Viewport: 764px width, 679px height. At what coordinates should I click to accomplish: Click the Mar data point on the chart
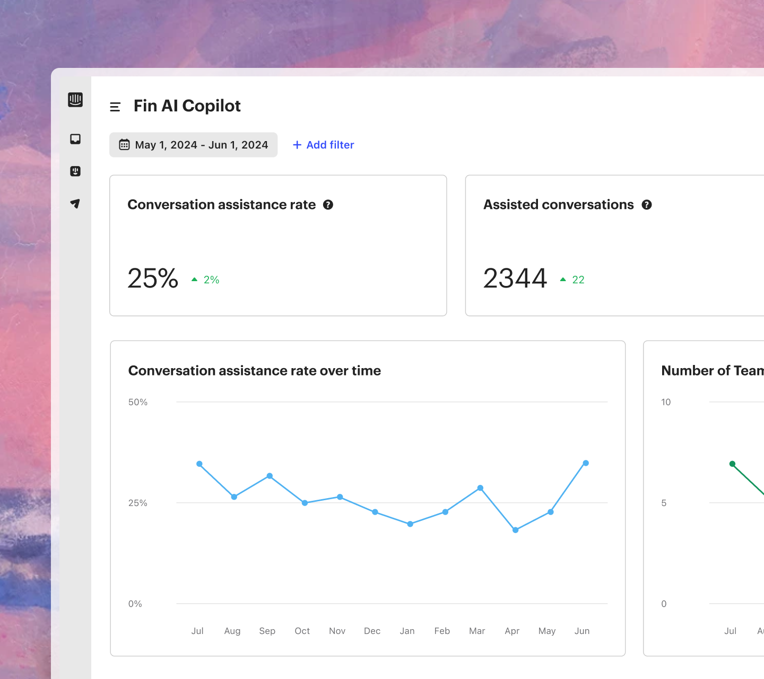click(480, 488)
